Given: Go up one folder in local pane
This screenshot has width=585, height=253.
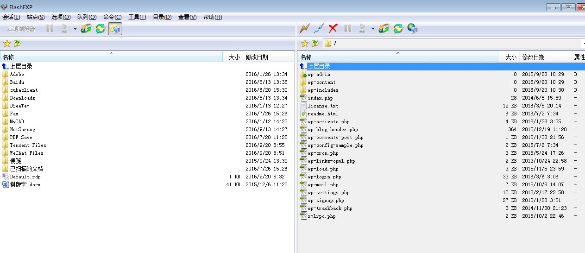Looking at the screenshot, I should [18, 44].
